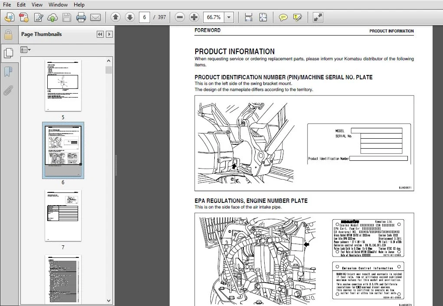Screen dimensions: 443x306
Task: Click the Fit one full page icon
Action: tap(263, 17)
